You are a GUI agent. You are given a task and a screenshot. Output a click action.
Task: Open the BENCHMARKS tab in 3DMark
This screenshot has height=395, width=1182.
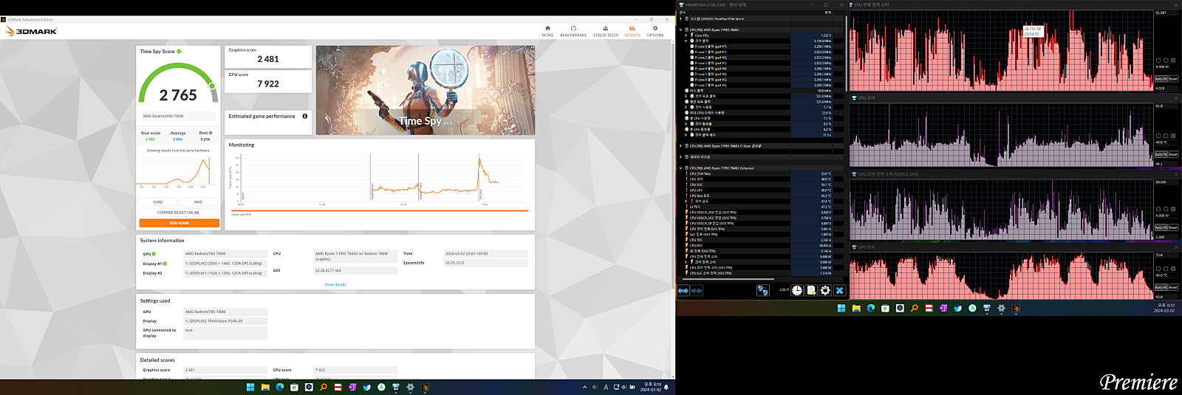pyautogui.click(x=573, y=31)
